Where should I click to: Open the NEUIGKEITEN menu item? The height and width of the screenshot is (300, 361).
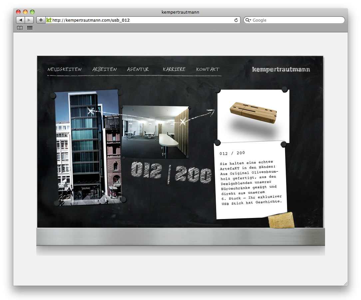[x=65, y=69]
